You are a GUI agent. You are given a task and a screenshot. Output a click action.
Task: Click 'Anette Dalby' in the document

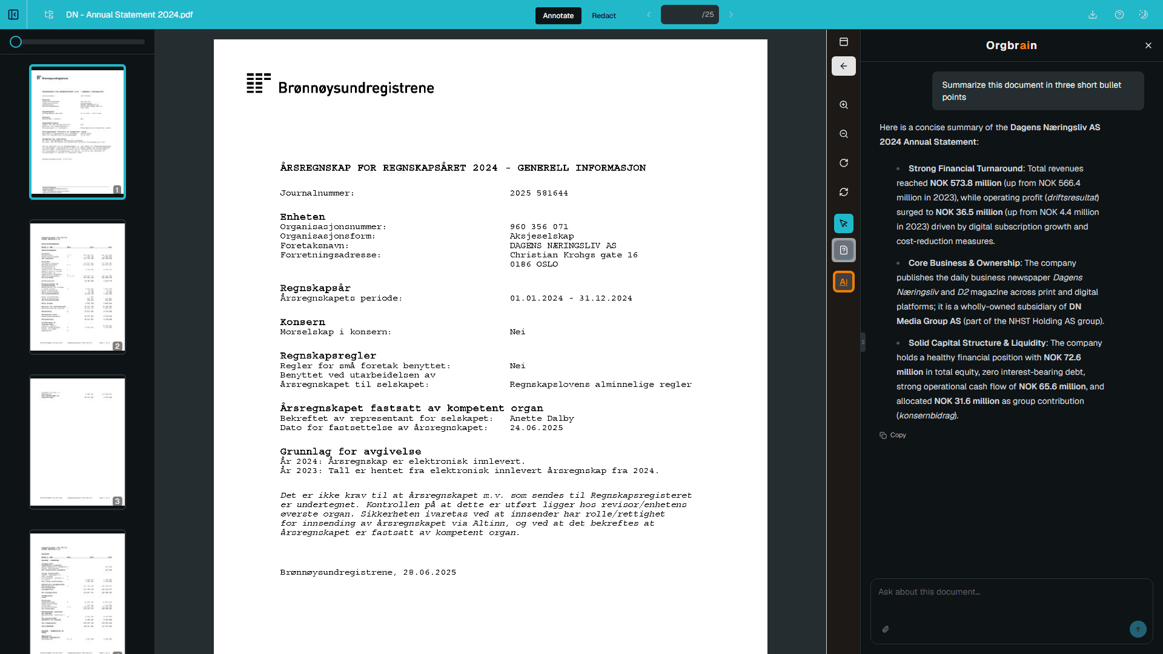click(x=542, y=418)
